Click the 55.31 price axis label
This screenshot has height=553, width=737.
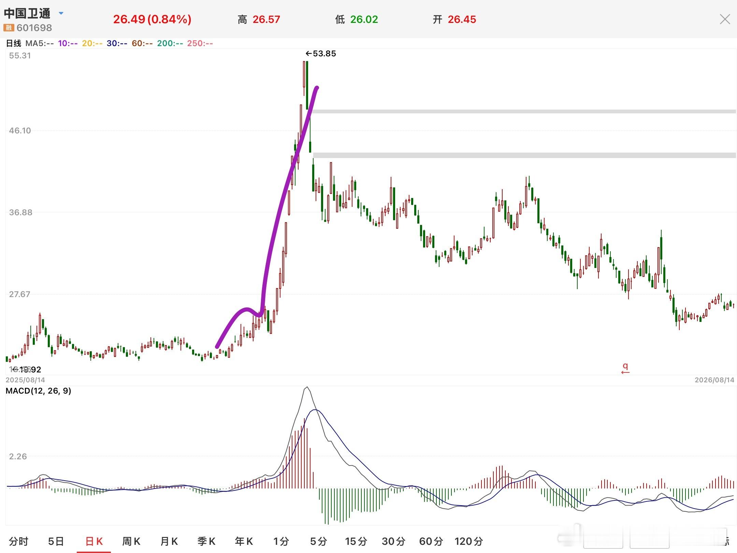point(20,56)
